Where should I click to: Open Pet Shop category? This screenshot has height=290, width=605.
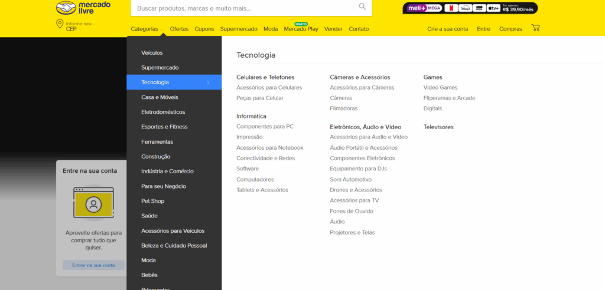tap(152, 201)
